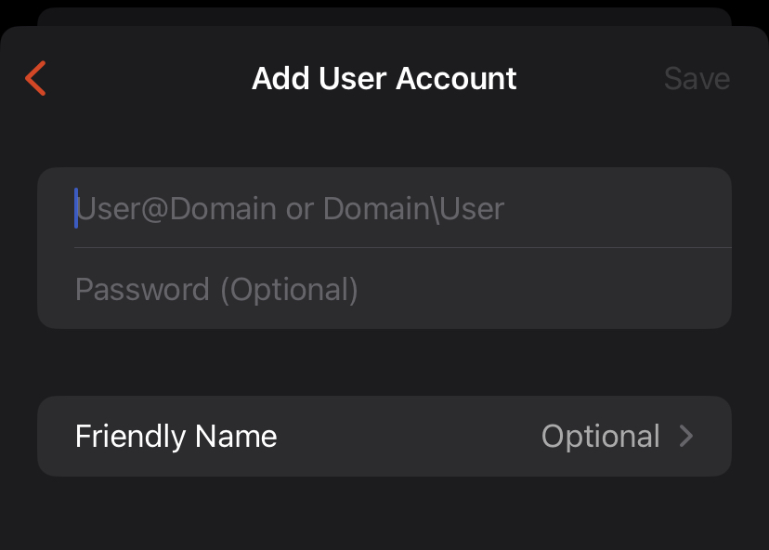Tap the Optional text link
Viewport: 769px width, 550px height.
coord(601,436)
